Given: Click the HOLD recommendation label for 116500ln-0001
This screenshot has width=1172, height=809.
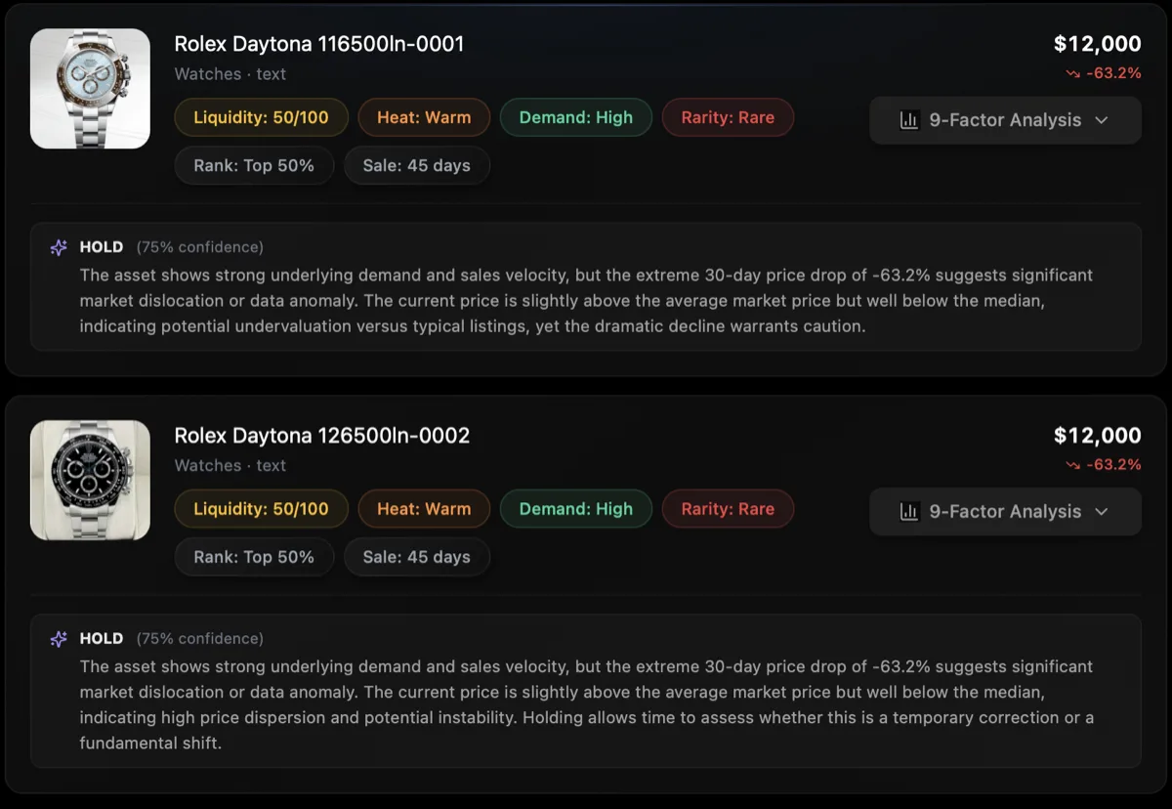Looking at the screenshot, I should tap(102, 247).
